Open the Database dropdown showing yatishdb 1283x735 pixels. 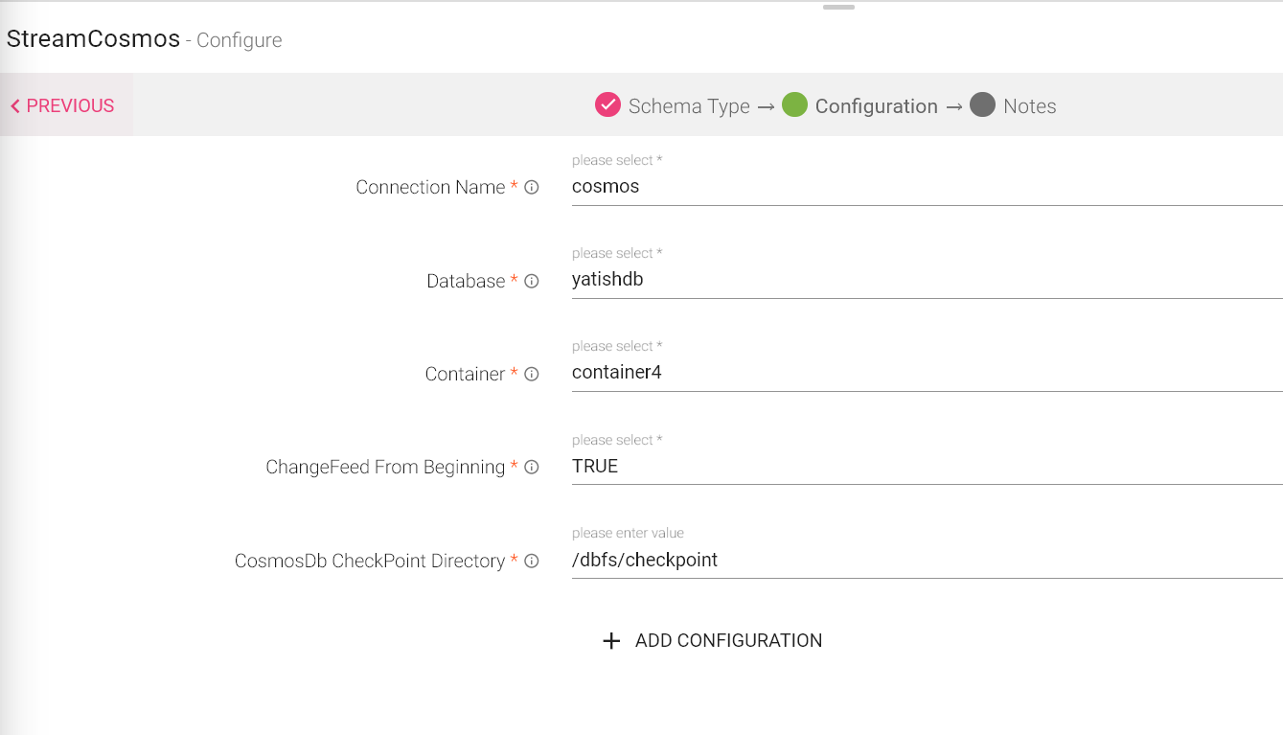(926, 281)
